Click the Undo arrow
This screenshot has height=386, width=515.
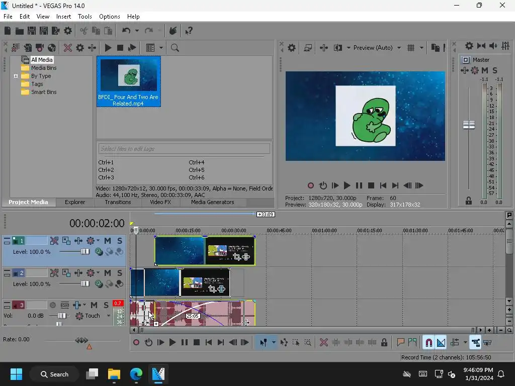(126, 31)
